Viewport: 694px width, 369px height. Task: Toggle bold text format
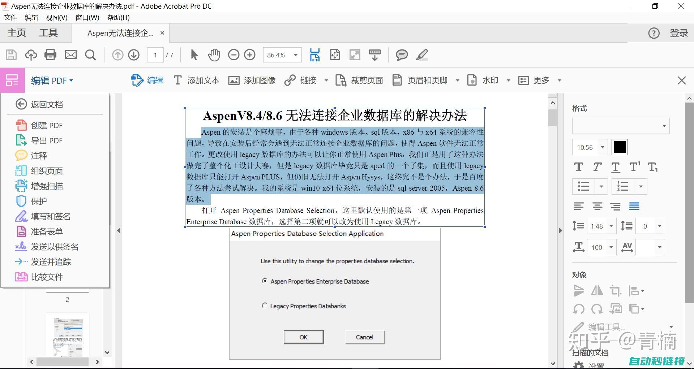[x=579, y=167]
